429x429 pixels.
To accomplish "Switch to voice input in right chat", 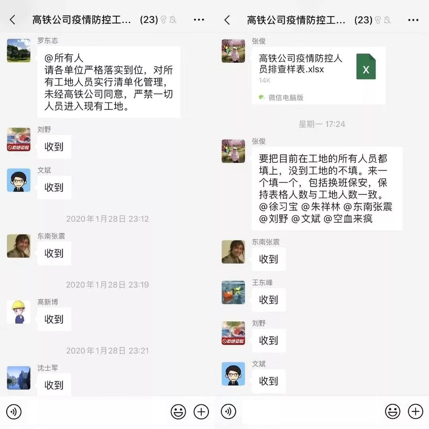I will pos(228,411).
